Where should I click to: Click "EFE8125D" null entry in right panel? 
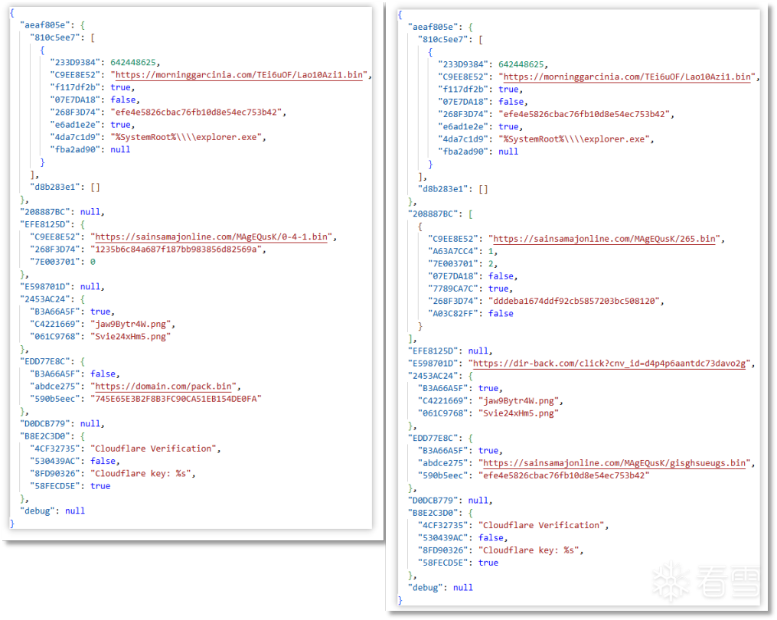pyautogui.click(x=450, y=351)
